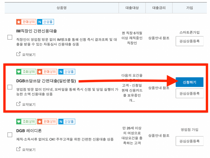The height and width of the screenshot is (158, 210).
Task: Click the 신상품 N badge on IM직장인 간편신용대출
Action: [45, 22]
